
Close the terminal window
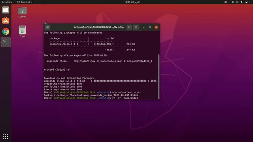coord(156,27)
